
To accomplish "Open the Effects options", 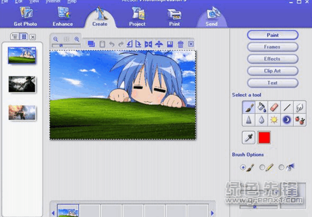I will click(273, 59).
